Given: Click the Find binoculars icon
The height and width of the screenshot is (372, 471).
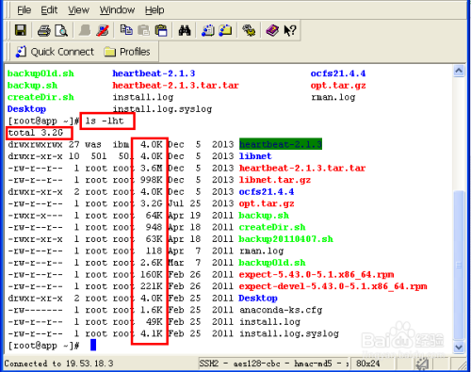Looking at the screenshot, I should [x=185, y=30].
